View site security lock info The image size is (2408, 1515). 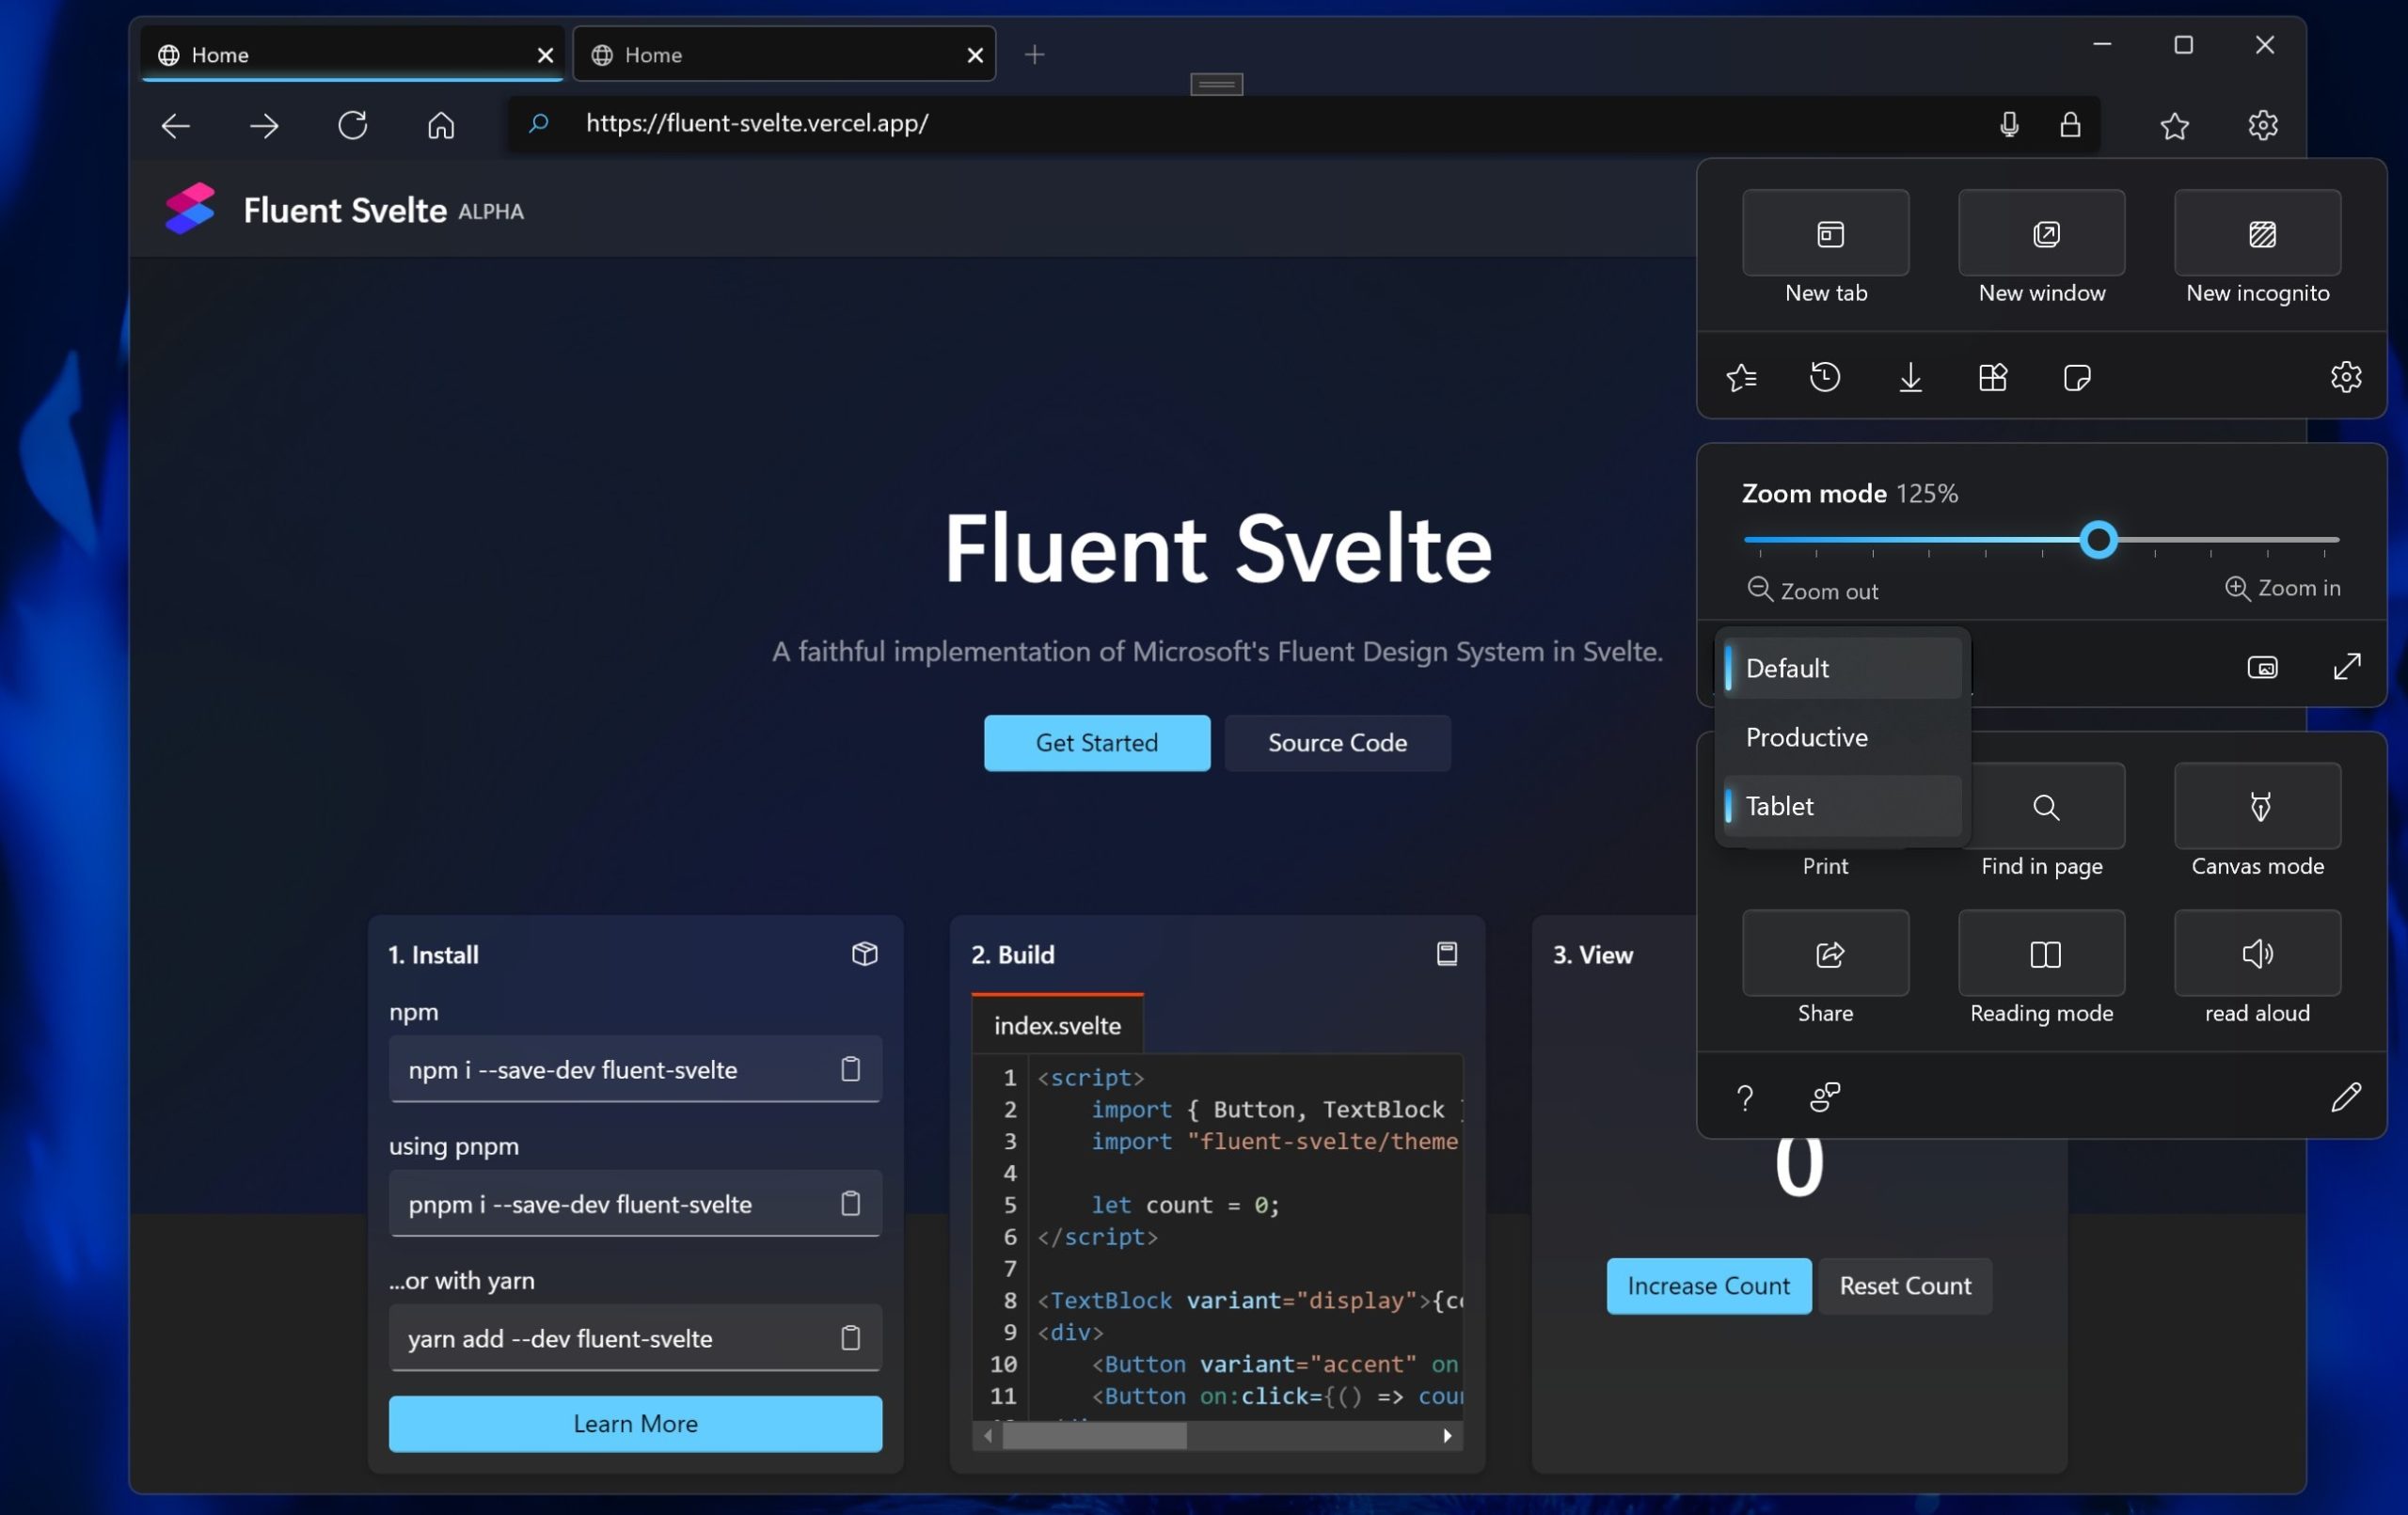(x=2070, y=124)
